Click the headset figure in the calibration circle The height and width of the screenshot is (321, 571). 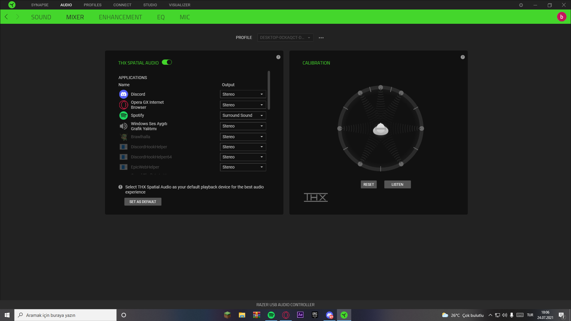pyautogui.click(x=380, y=129)
